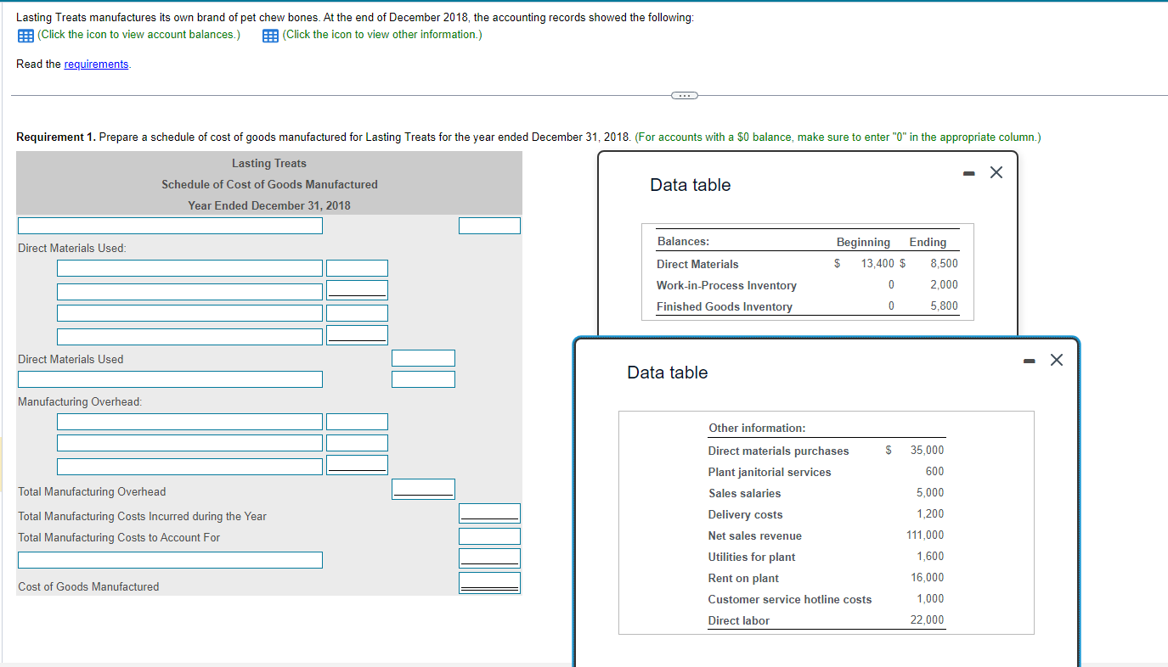Open the other information table icon
The width and height of the screenshot is (1168, 667).
pos(270,36)
